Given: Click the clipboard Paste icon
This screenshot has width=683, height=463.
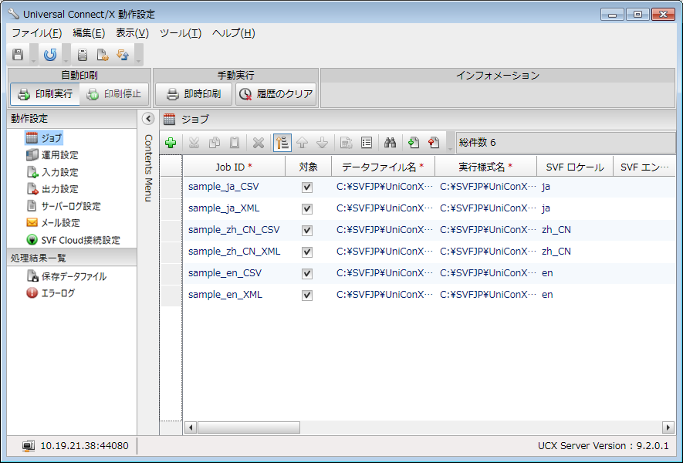Looking at the screenshot, I should (235, 143).
